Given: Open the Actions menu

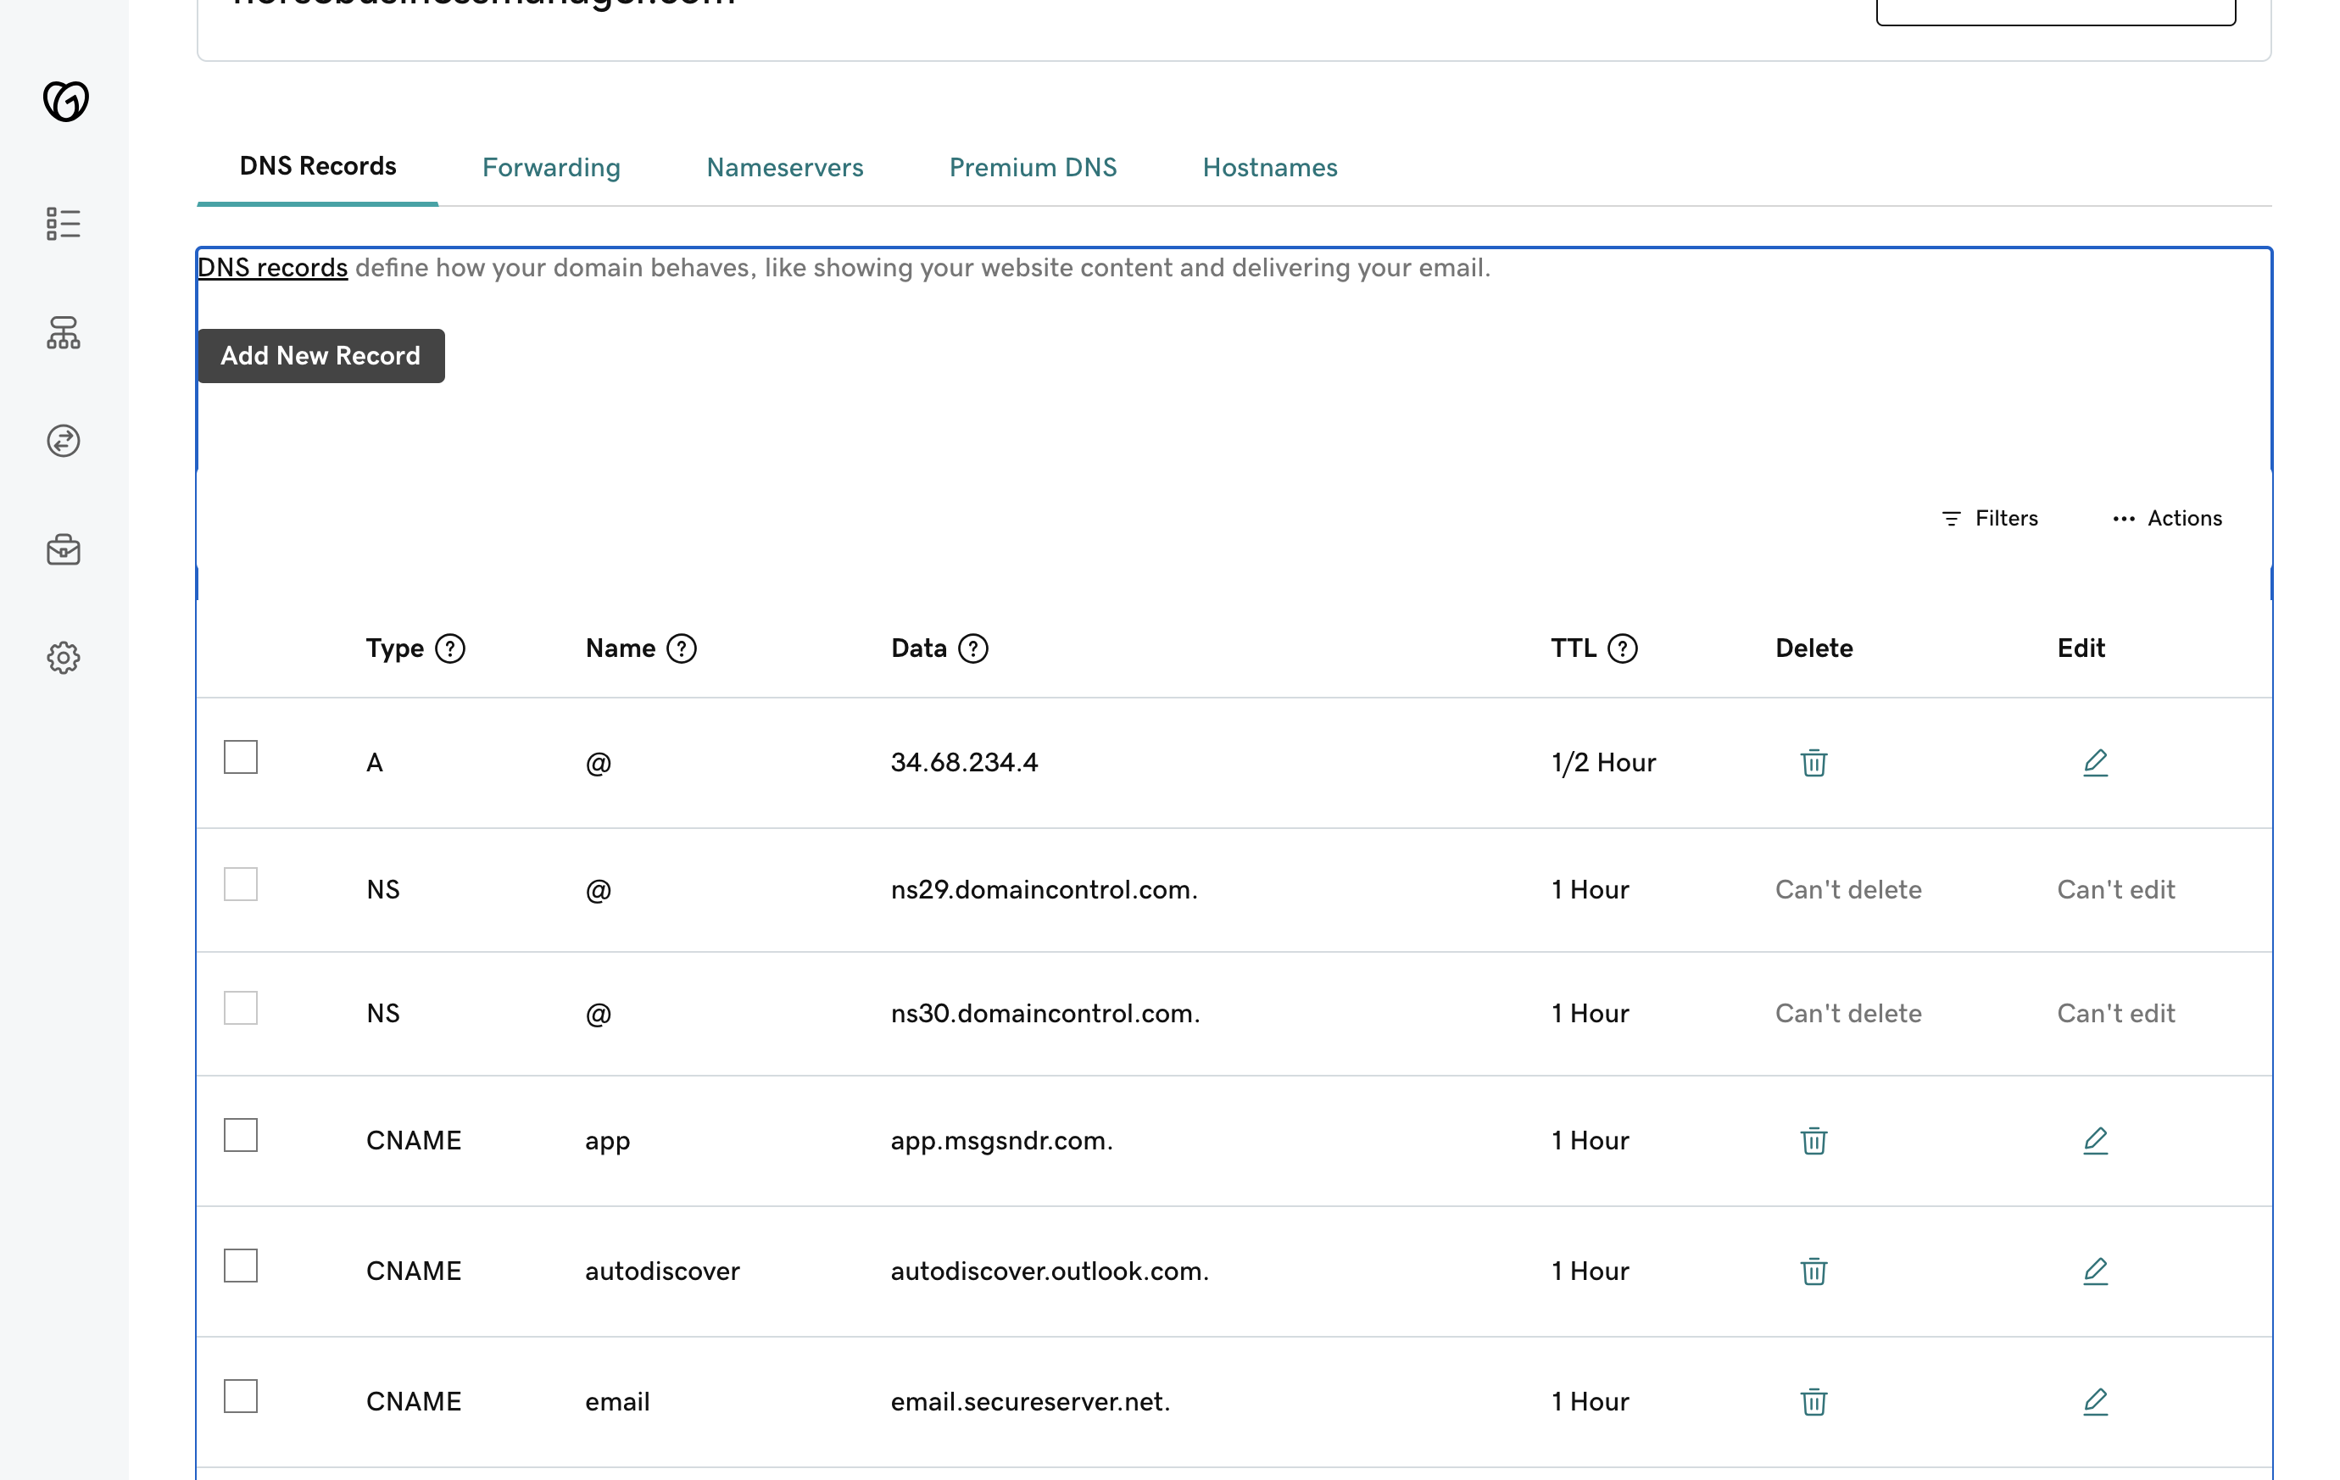Looking at the screenshot, I should coord(2167,518).
